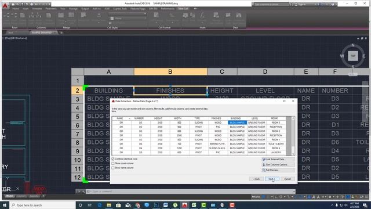Open Cortana circle icon on taskbar
Viewport: 371px width, 209px height.
click(80, 205)
